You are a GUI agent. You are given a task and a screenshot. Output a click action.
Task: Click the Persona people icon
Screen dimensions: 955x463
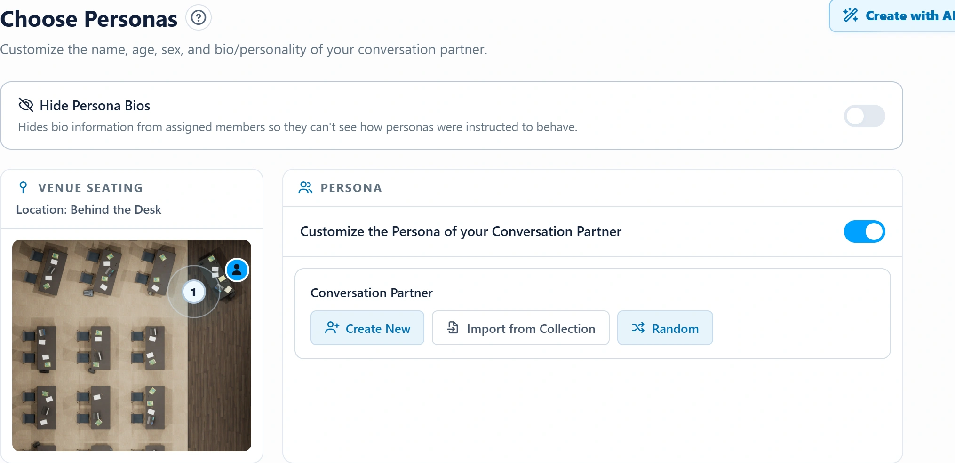305,188
